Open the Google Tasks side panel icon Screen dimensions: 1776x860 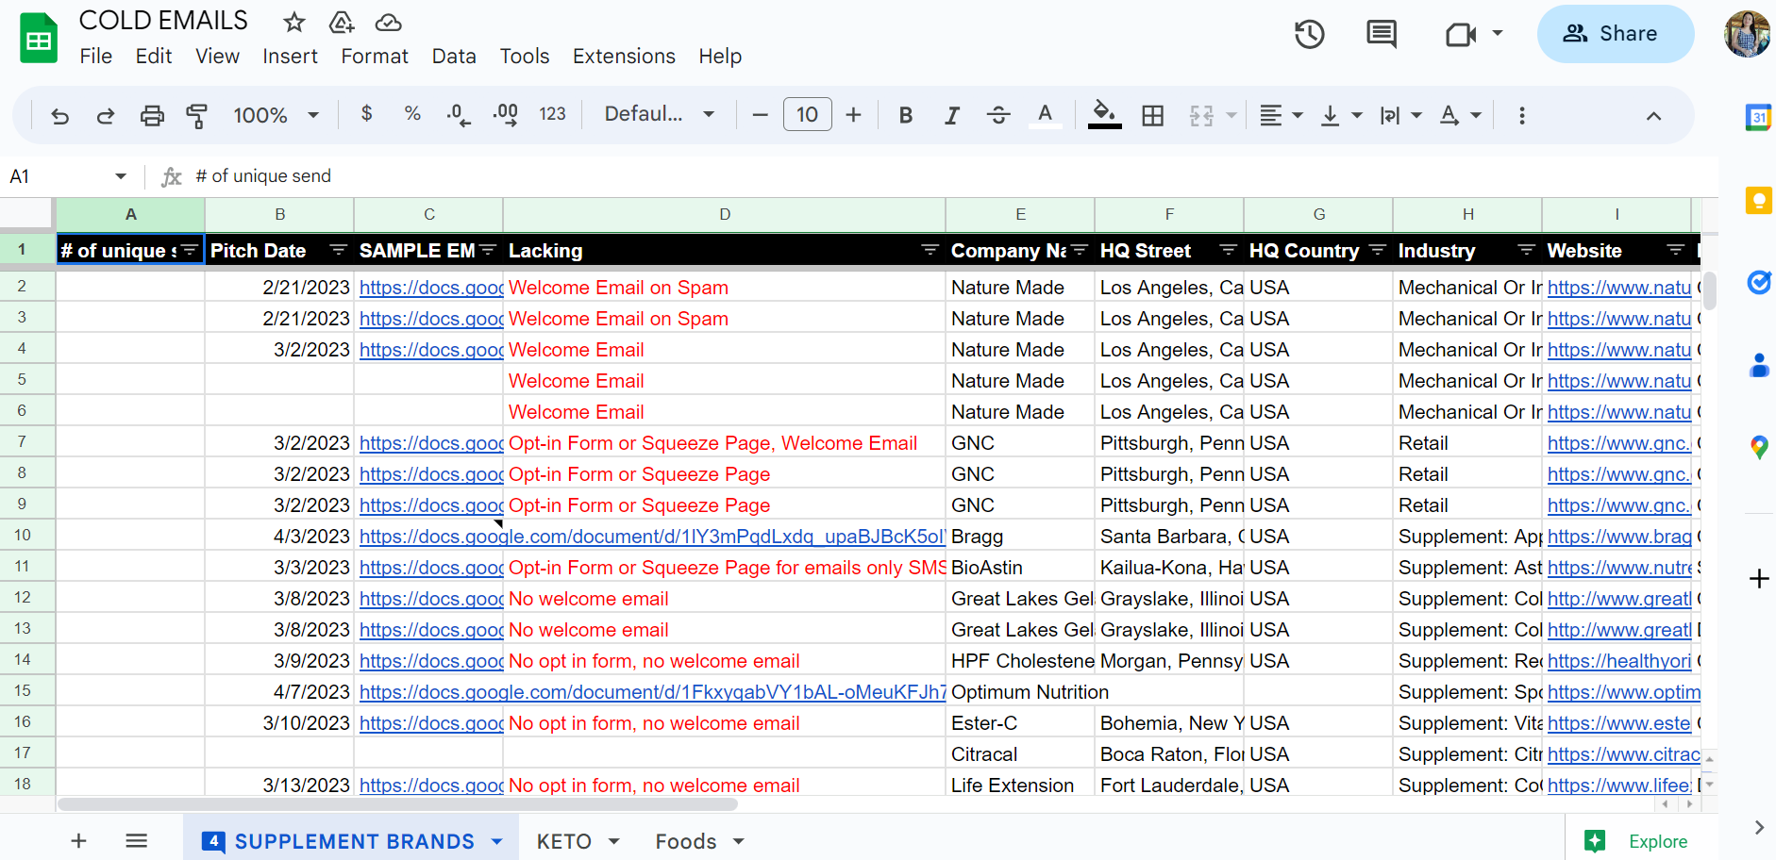tap(1758, 282)
